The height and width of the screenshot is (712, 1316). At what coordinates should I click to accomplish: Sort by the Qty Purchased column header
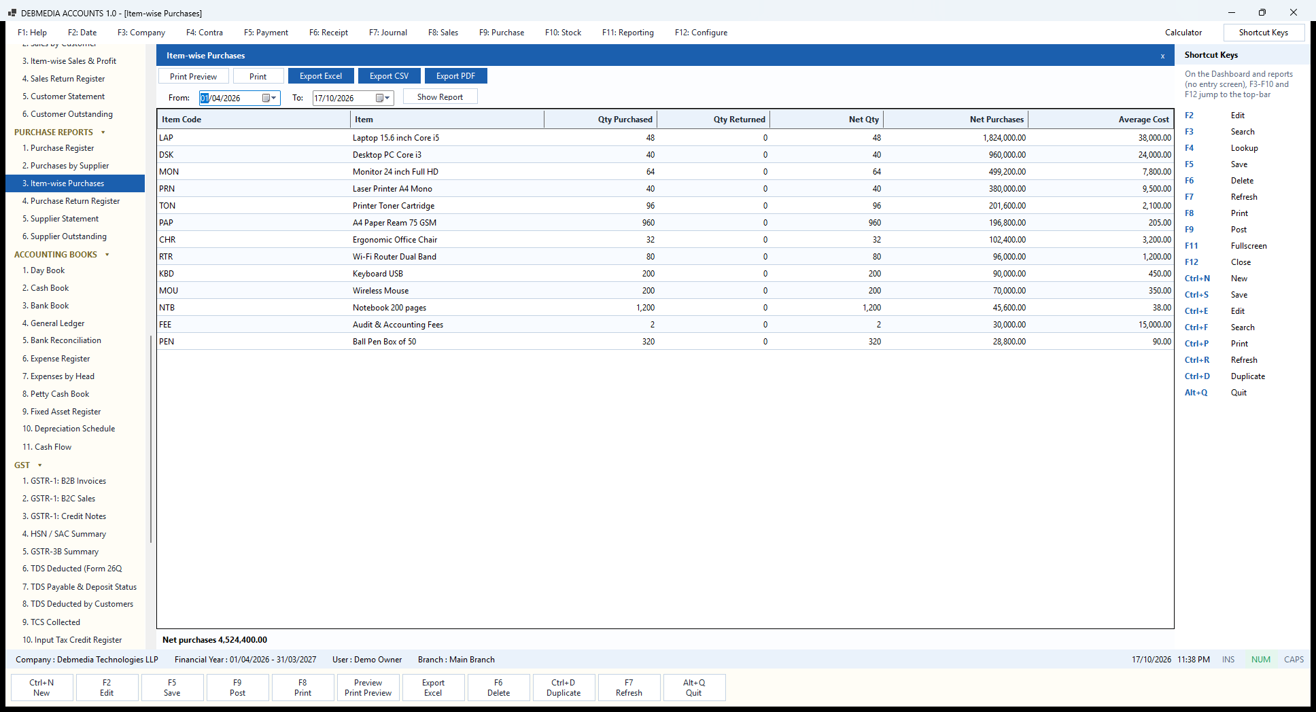(600, 120)
